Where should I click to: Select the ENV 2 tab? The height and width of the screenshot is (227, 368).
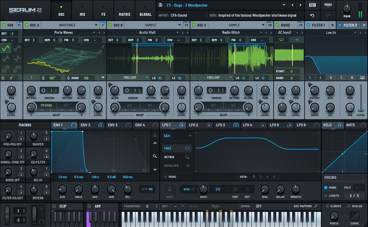[x=92, y=125]
